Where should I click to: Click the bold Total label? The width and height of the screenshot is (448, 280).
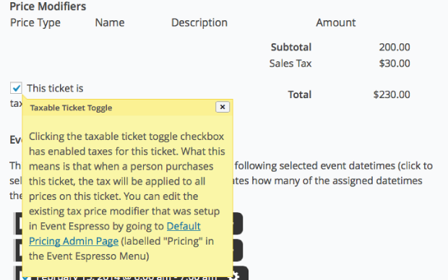299,95
